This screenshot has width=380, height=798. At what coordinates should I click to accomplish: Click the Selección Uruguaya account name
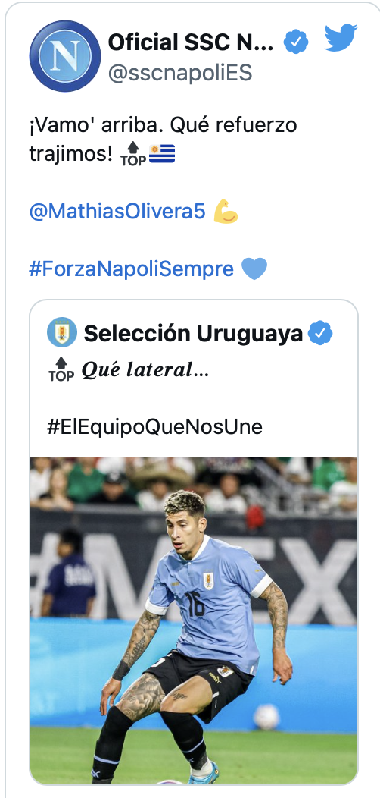193,333
